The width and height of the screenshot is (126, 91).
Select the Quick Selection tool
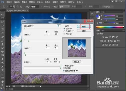(x=3, y=26)
